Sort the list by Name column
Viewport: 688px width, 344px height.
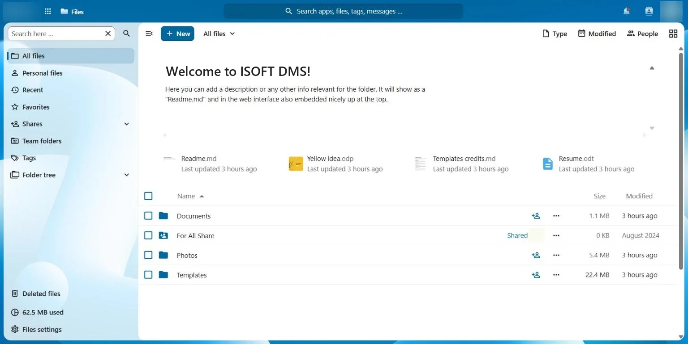point(190,196)
